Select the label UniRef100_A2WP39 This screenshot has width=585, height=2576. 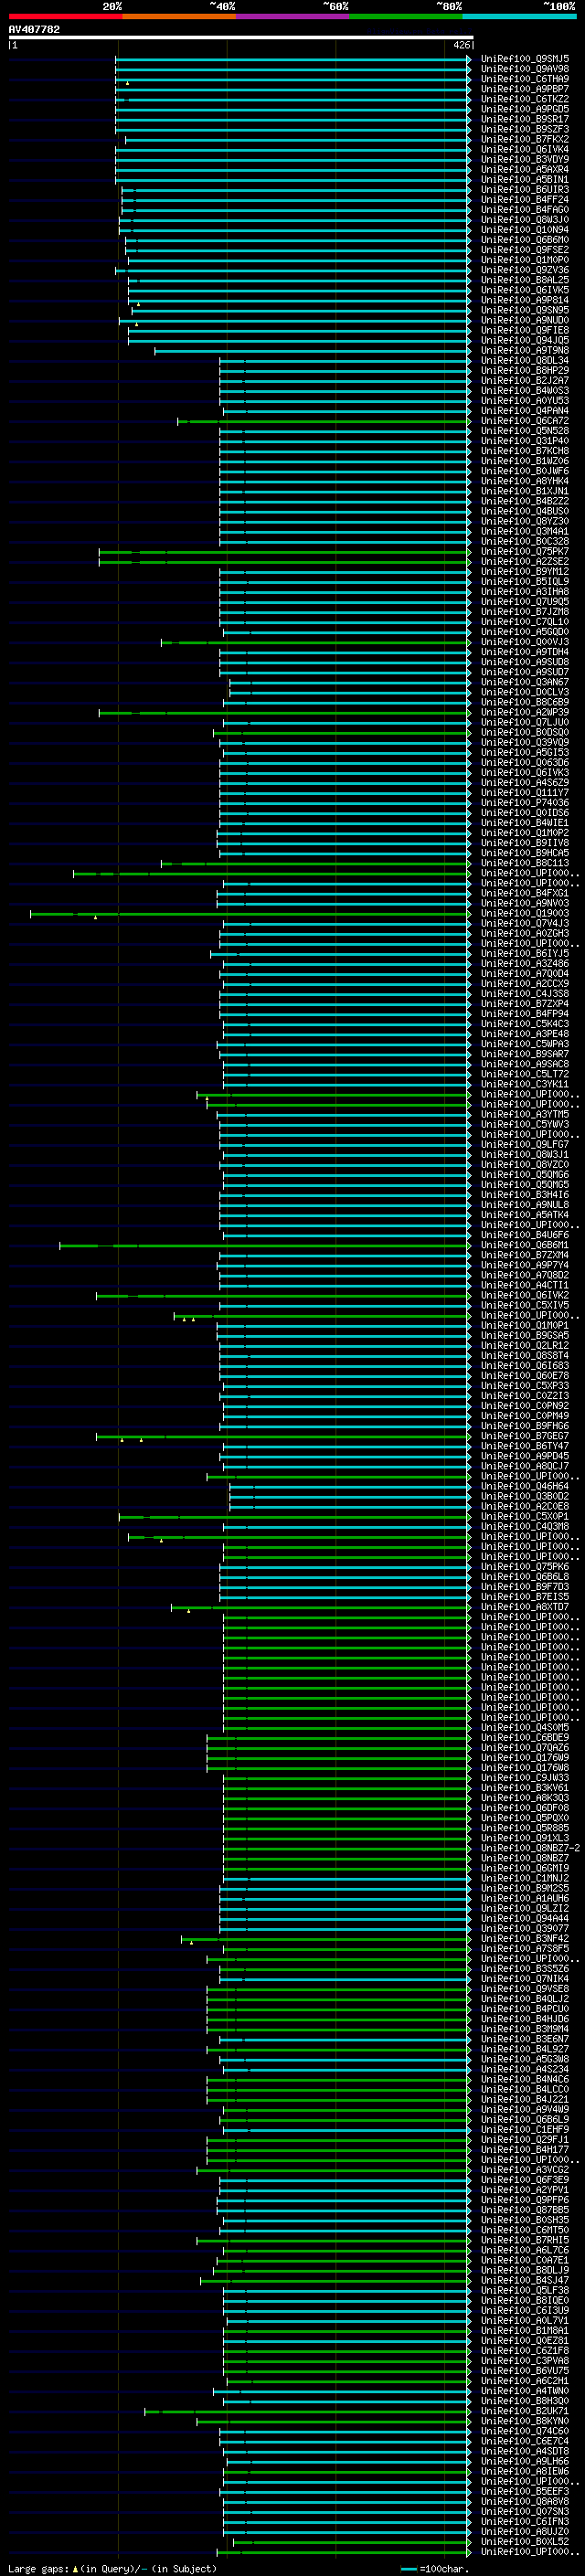(524, 713)
